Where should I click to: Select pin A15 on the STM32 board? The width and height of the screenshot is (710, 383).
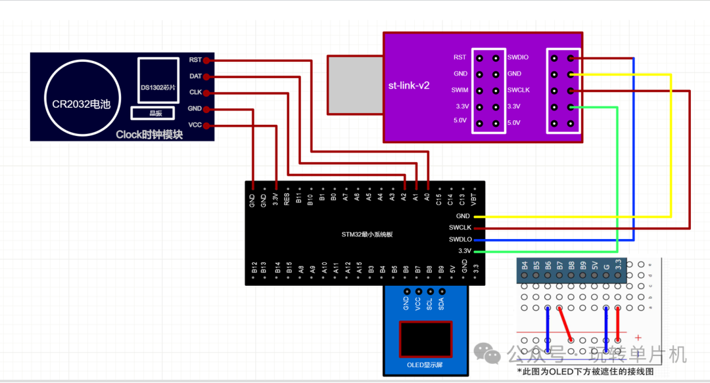pos(360,267)
